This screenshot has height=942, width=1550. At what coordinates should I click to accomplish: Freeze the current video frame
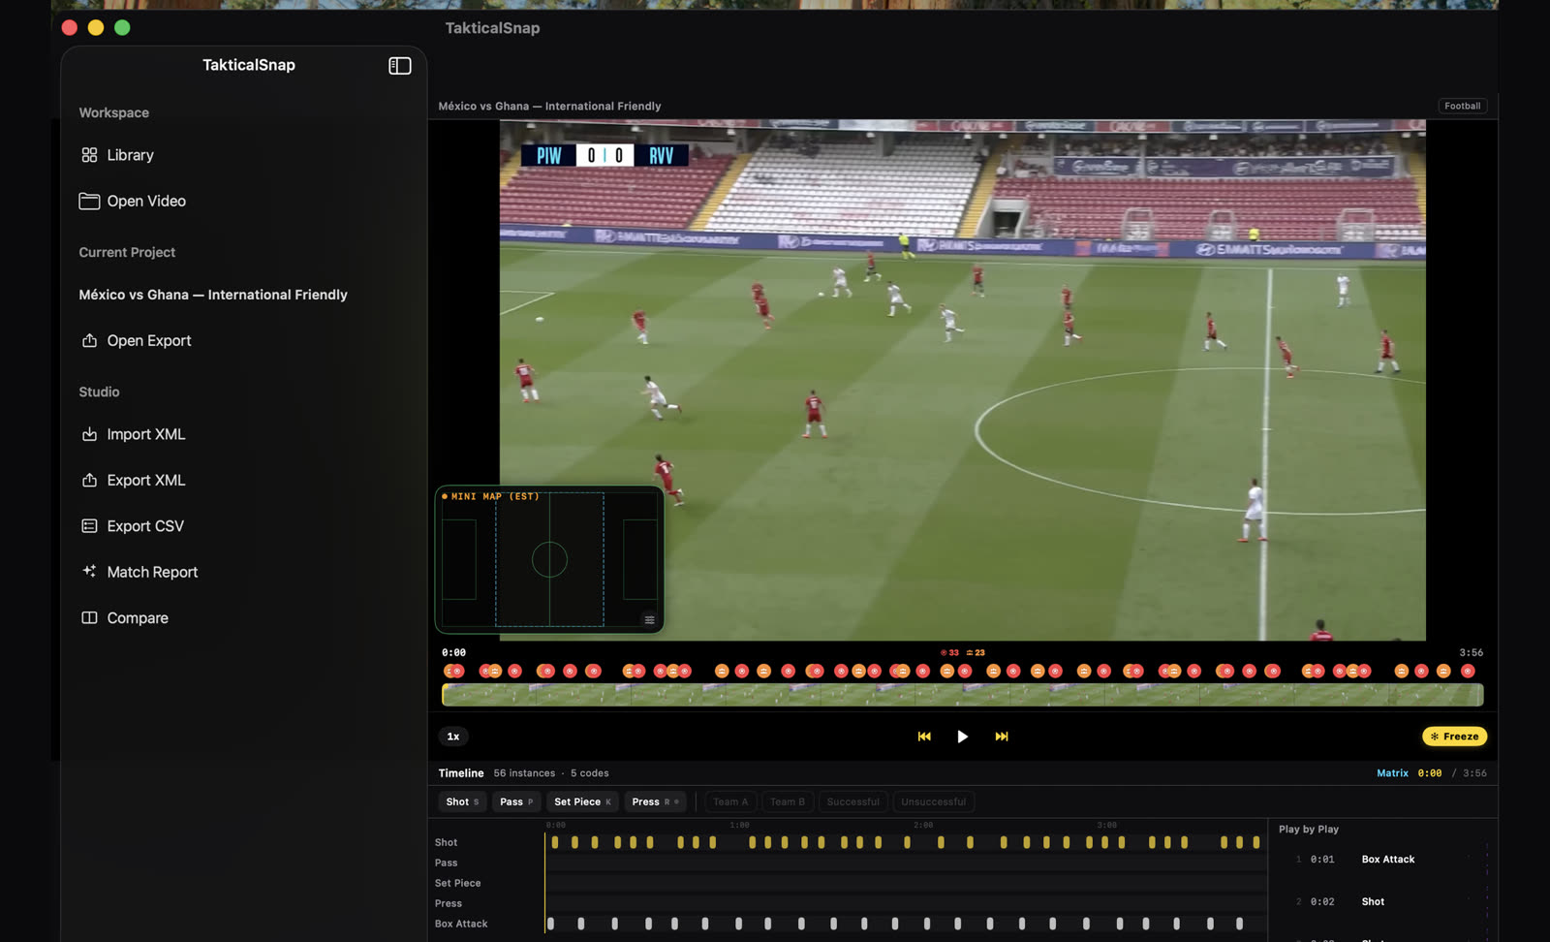1454,737
